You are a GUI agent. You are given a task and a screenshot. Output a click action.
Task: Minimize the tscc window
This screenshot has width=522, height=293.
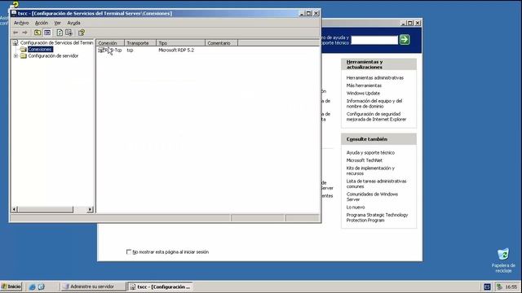point(302,14)
